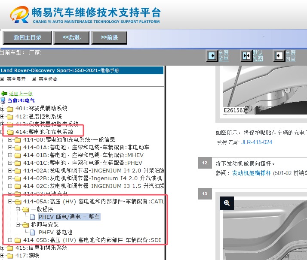Click the 412:温度控制系统 folder icon

pyautogui.click(x=10, y=117)
